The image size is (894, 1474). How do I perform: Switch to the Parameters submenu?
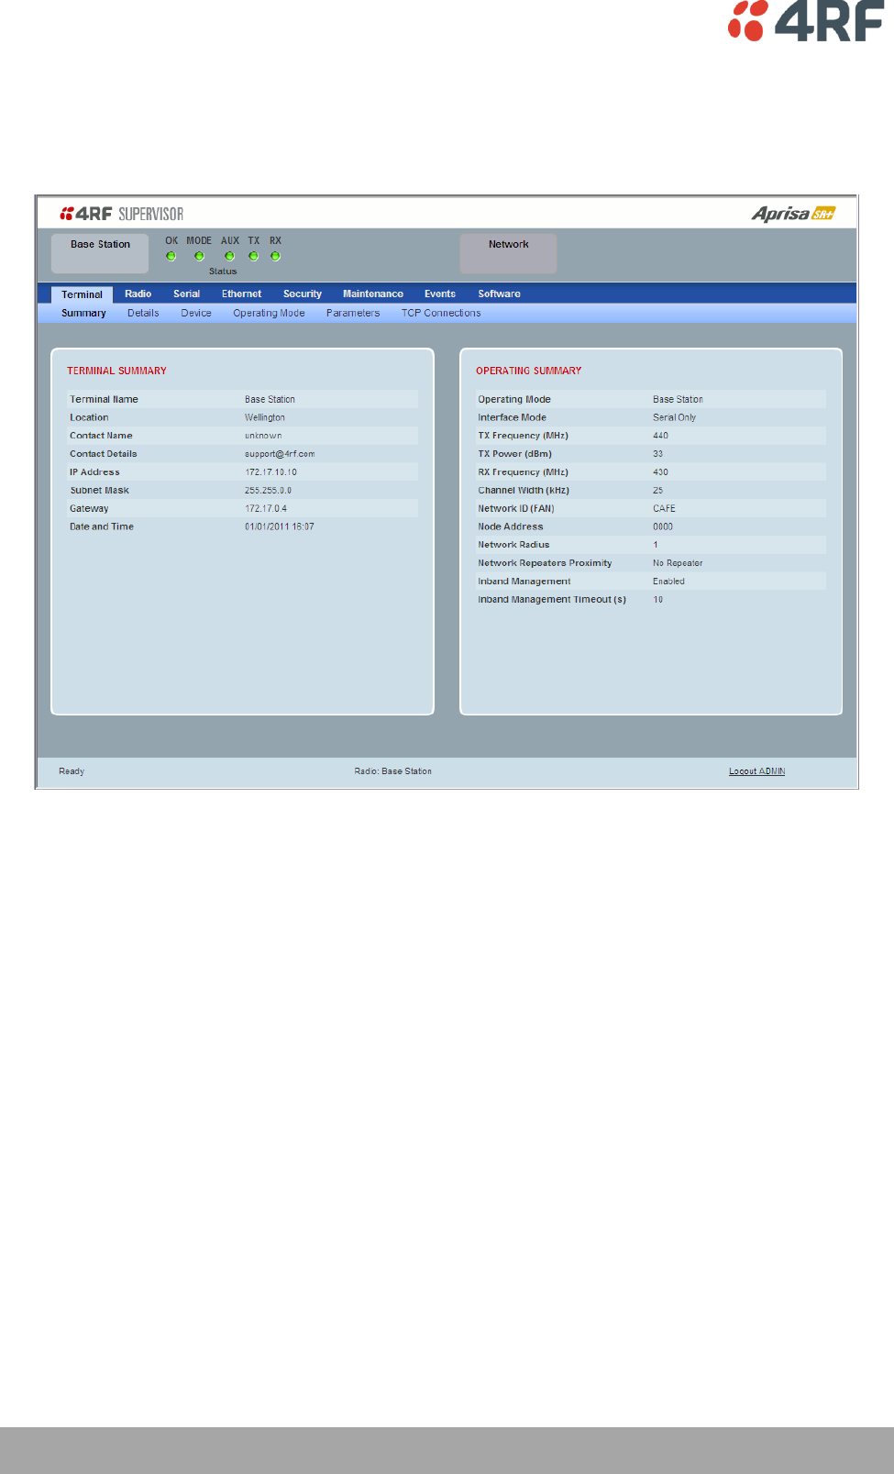coord(353,313)
